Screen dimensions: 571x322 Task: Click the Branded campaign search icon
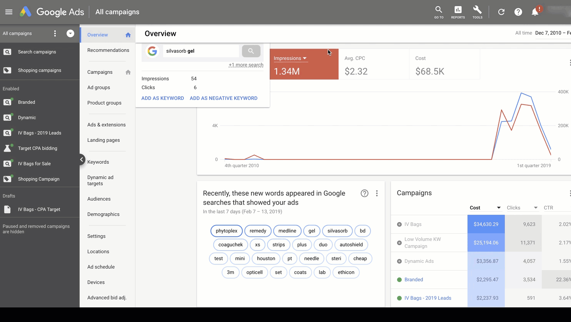[x=7, y=102]
